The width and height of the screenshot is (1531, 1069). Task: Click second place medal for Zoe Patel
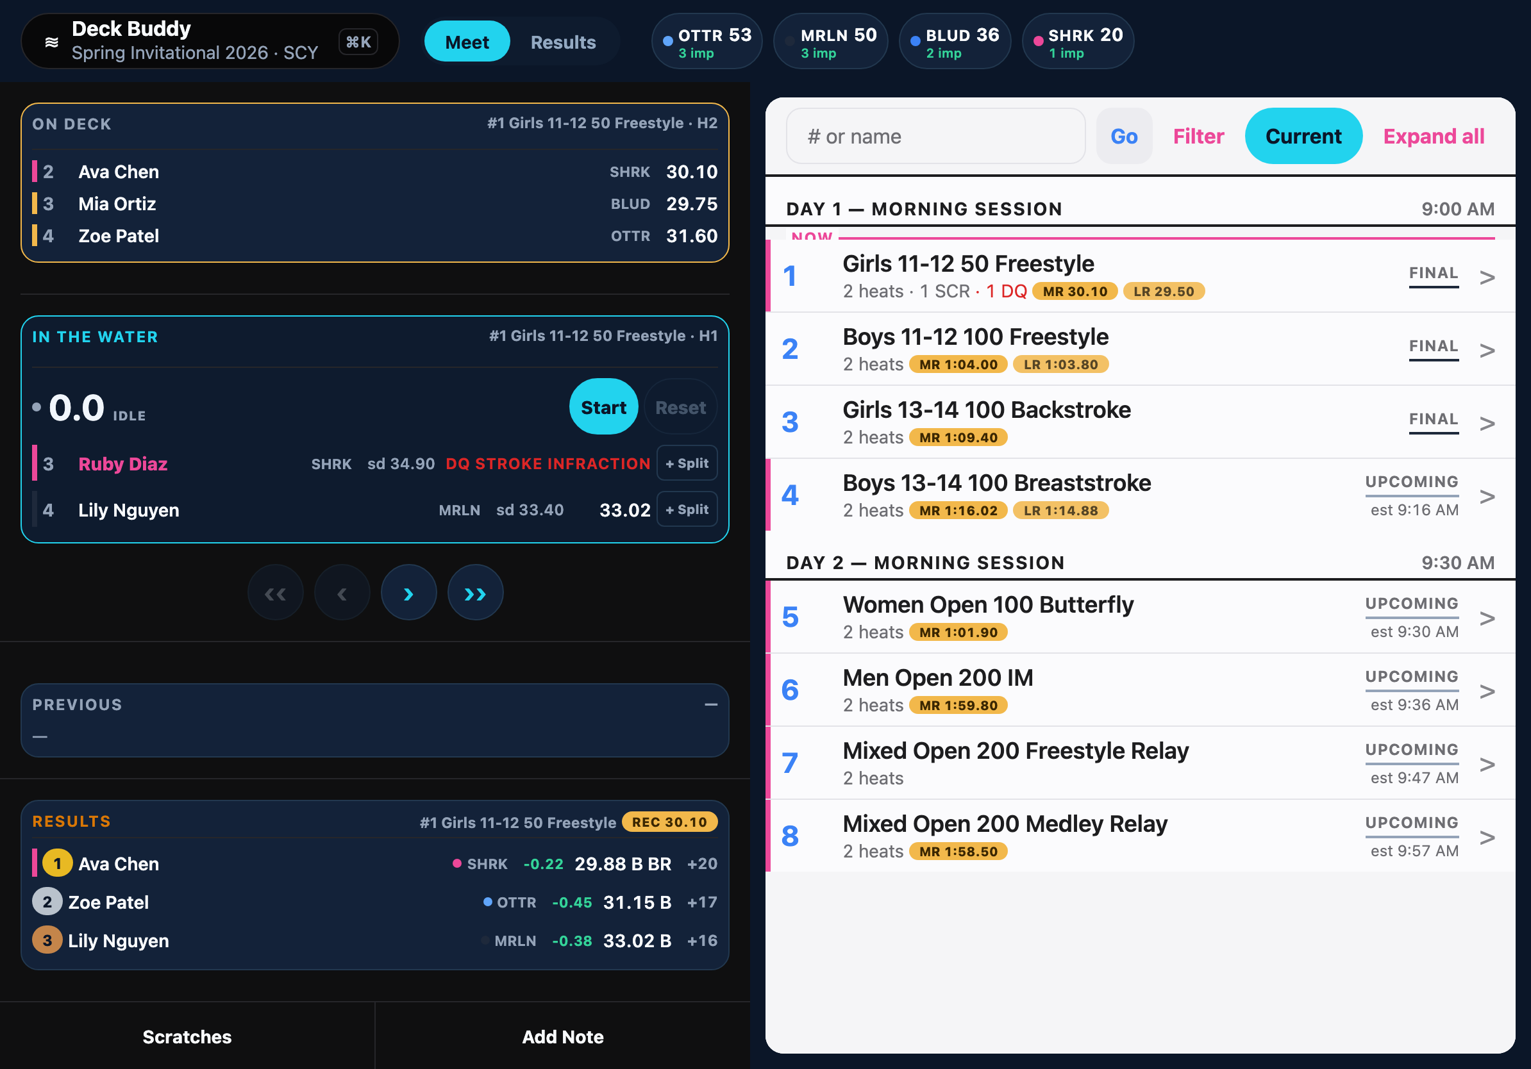[47, 902]
